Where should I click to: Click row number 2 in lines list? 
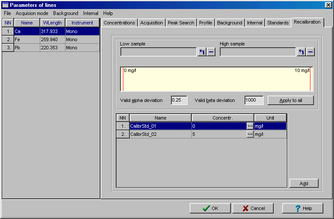(8, 39)
